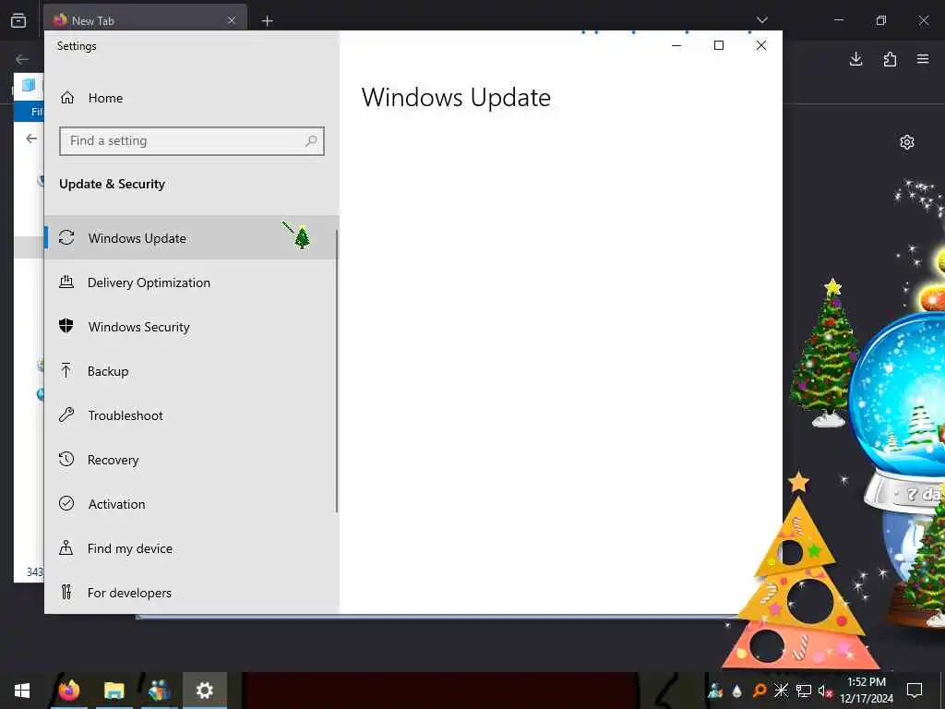Image resolution: width=945 pixels, height=709 pixels.
Task: Open Troubleshoot settings
Action: (192, 415)
